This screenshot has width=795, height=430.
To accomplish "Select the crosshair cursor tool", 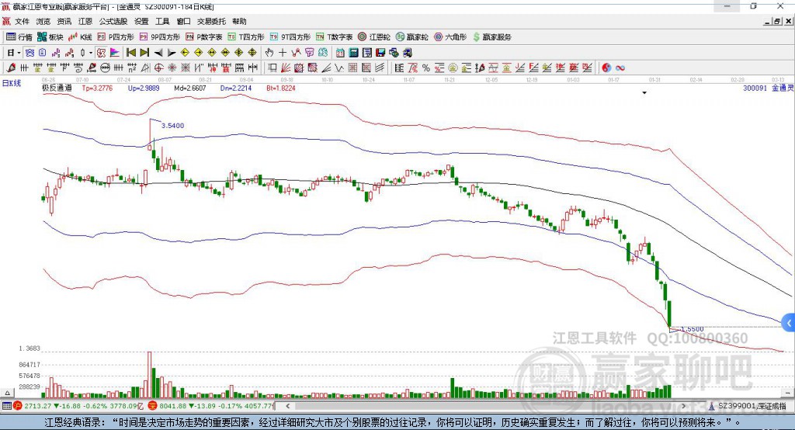I will click(283, 53).
